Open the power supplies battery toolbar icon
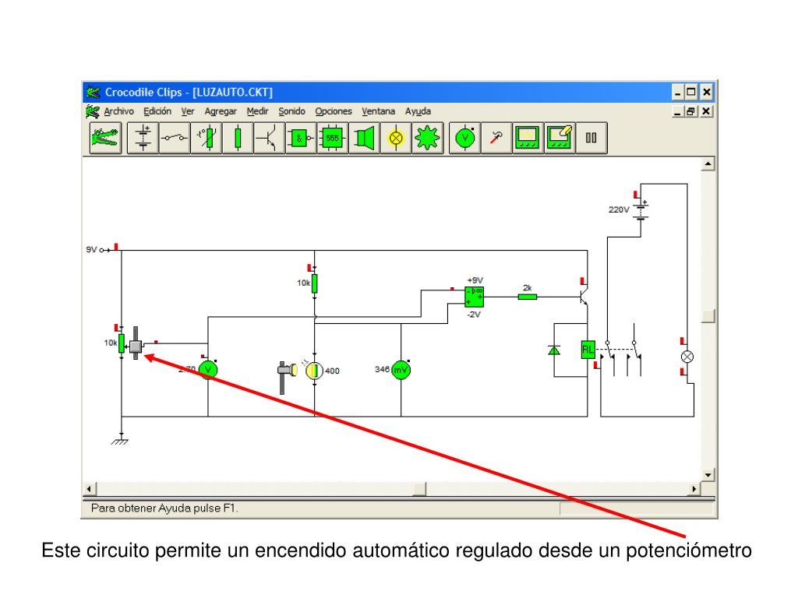The width and height of the screenshot is (798, 598). pyautogui.click(x=143, y=138)
